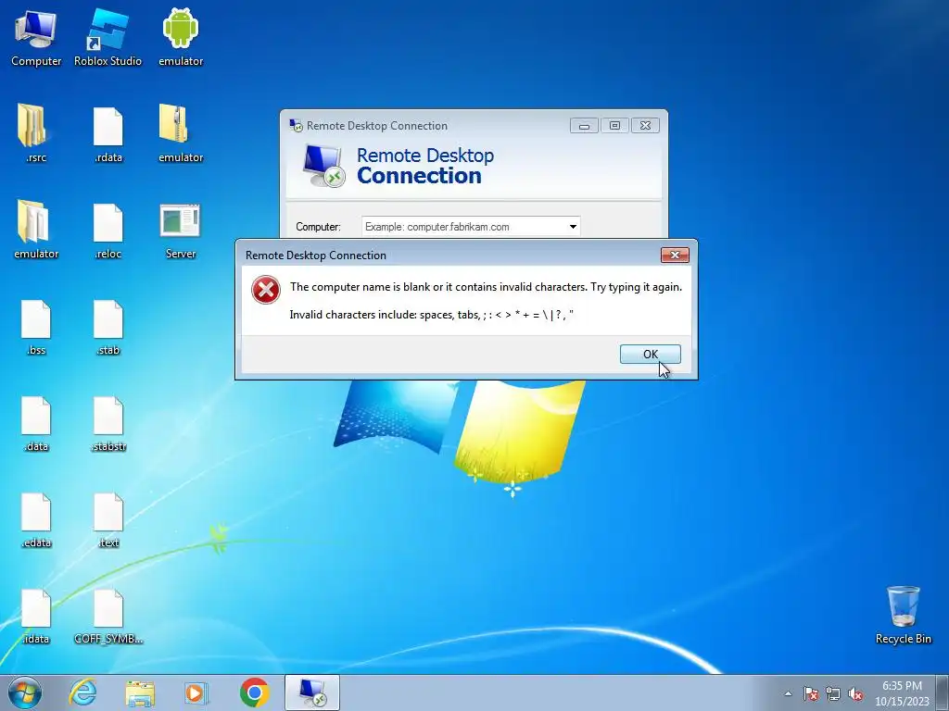Image resolution: width=949 pixels, height=711 pixels.
Task: Select the .stab file icon
Action: point(108,327)
